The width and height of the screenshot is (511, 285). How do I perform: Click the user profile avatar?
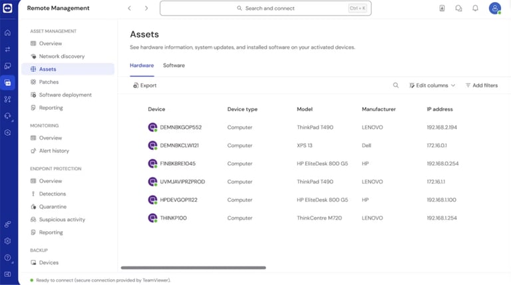(494, 8)
